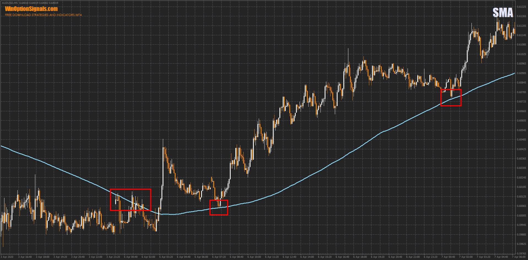Screen dimensions: 528x260
Task: Click the 0.60965 price axis label
Action: point(521,64)
